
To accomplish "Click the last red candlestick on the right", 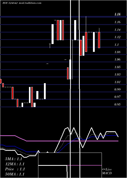I will (99, 40).
